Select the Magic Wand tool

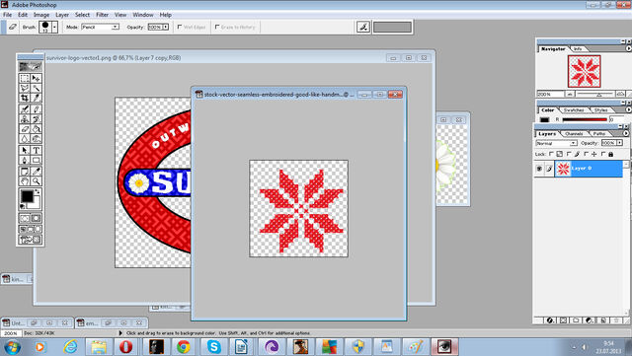click(36, 88)
